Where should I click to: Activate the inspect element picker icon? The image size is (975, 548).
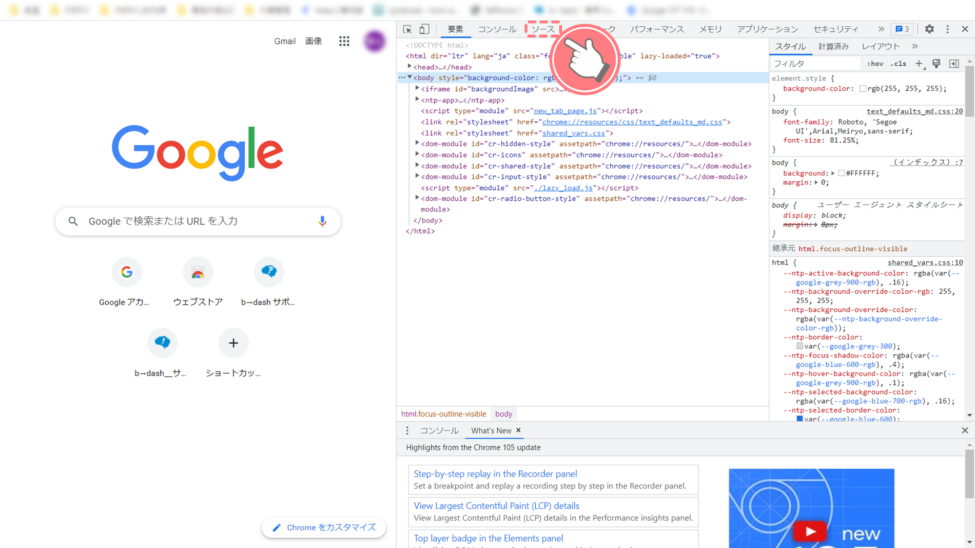[x=408, y=29]
